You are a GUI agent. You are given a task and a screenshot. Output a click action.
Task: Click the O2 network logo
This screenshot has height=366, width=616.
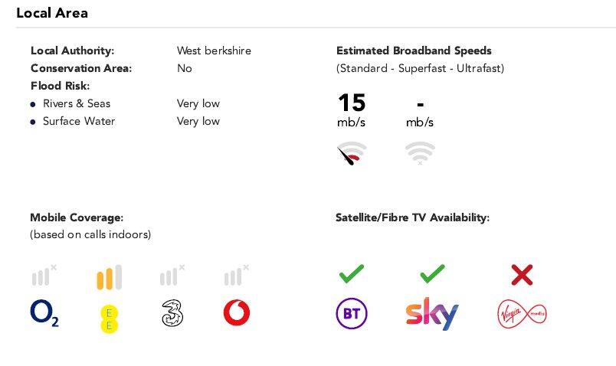44,312
